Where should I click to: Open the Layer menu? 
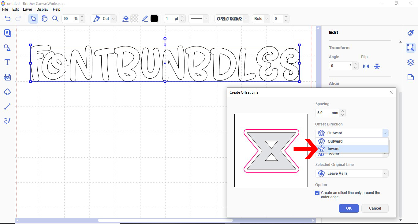tap(28, 9)
